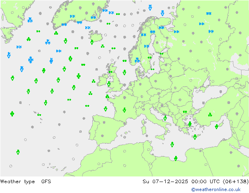Viewport: 249px width, 193px height.
Task: Select the blue snow symbol over southern Norway
Action: 137,60
